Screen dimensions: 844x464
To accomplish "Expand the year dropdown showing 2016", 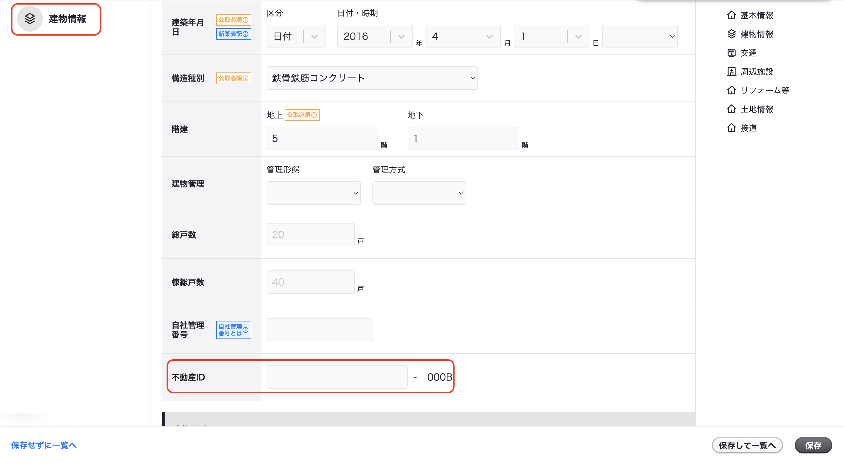I will pyautogui.click(x=375, y=36).
